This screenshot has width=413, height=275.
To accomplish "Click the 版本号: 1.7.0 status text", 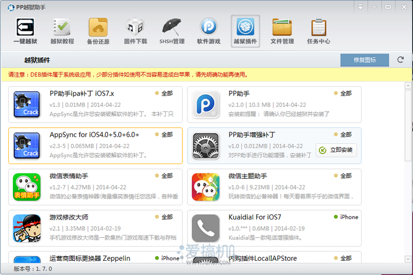I will [33, 269].
